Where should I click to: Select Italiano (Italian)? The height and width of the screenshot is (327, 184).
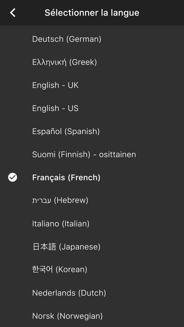coord(92,224)
